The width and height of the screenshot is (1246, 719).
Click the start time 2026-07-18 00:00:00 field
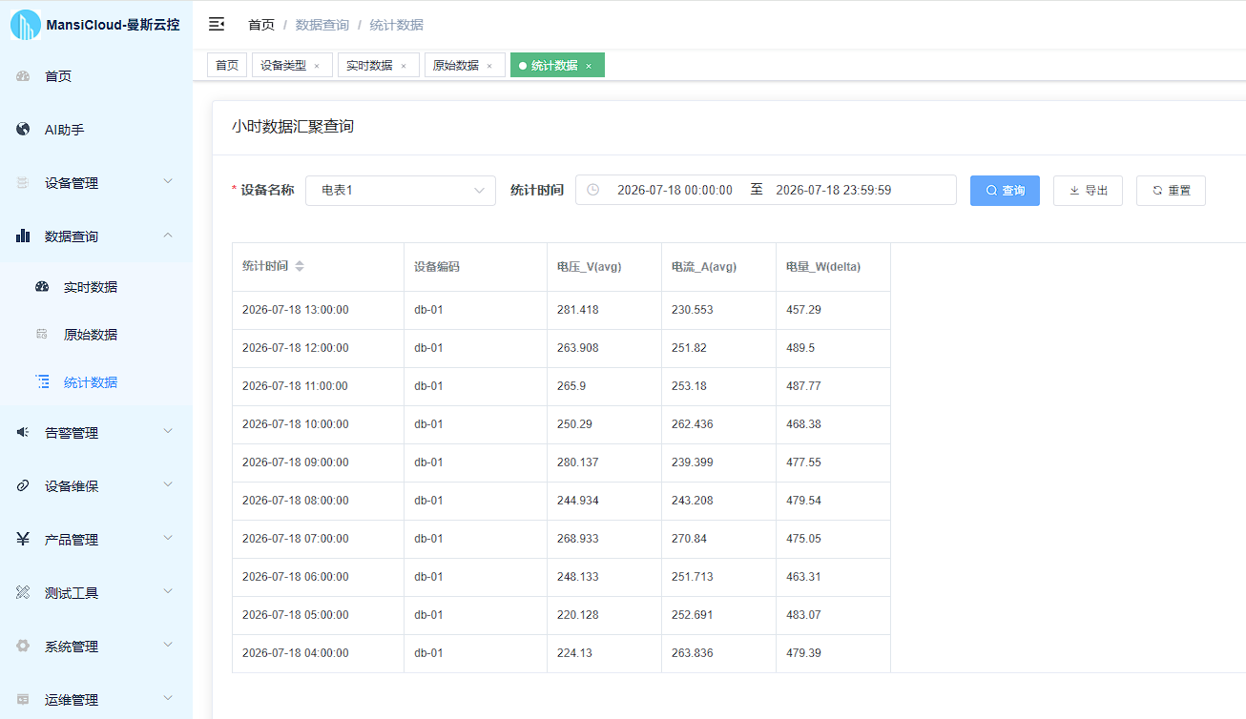pos(675,190)
